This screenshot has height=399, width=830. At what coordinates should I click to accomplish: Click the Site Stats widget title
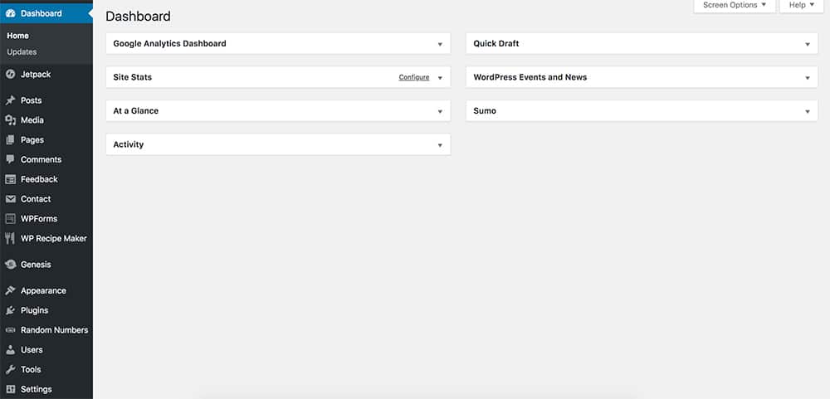(x=132, y=77)
